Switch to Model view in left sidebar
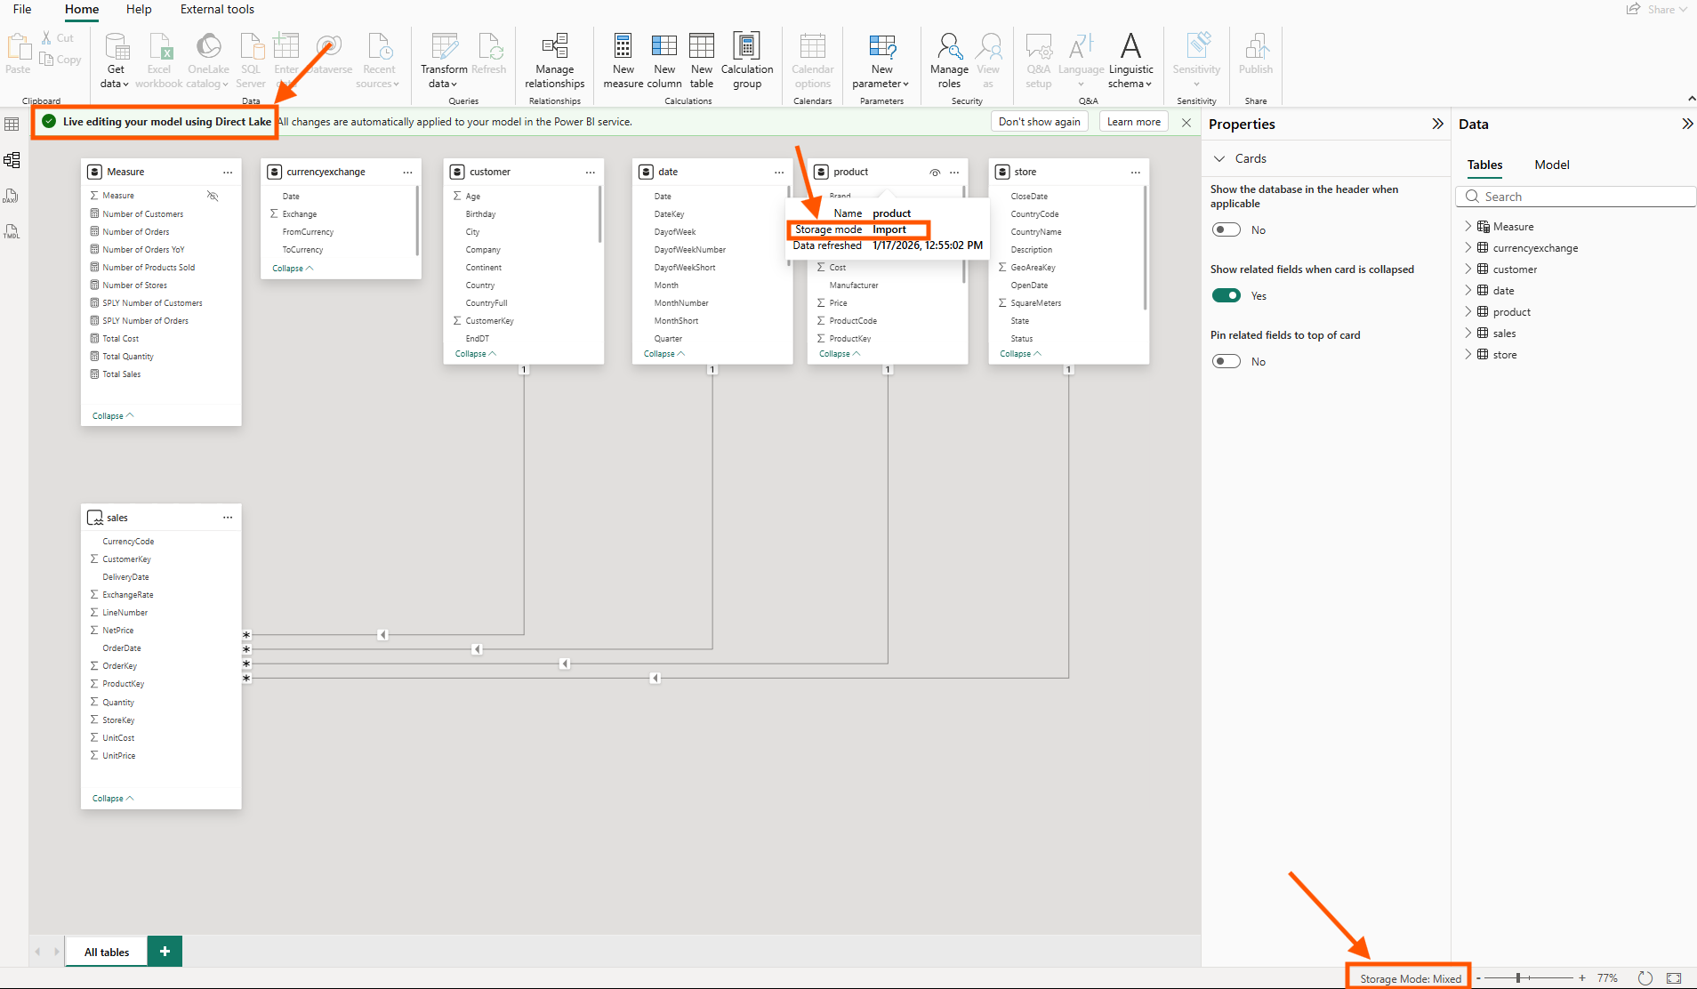1697x989 pixels. 12,160
